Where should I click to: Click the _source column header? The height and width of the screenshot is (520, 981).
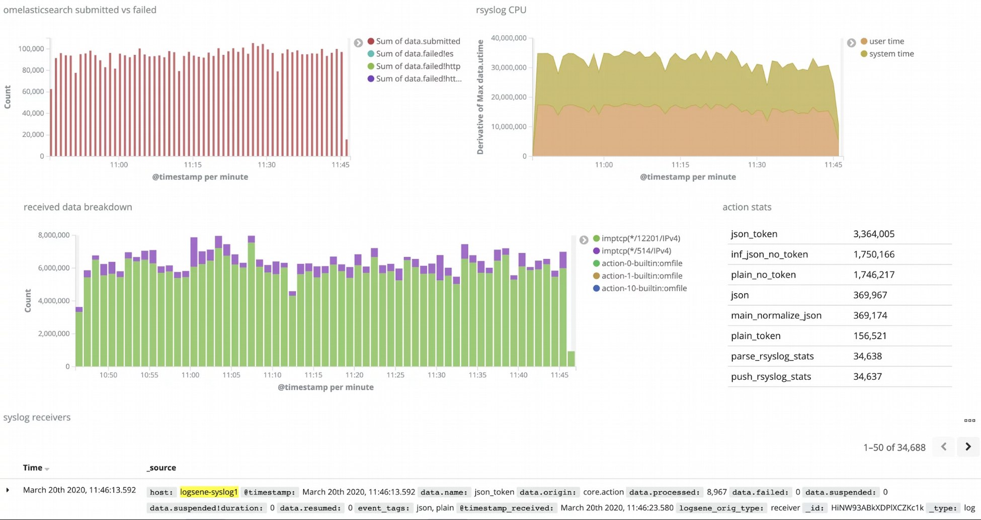pyautogui.click(x=161, y=468)
